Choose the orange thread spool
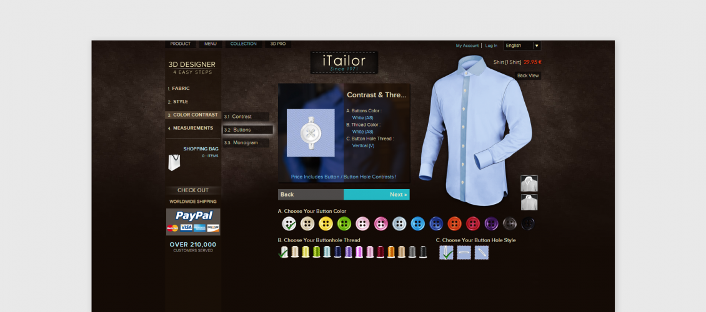The height and width of the screenshot is (312, 706). point(391,251)
